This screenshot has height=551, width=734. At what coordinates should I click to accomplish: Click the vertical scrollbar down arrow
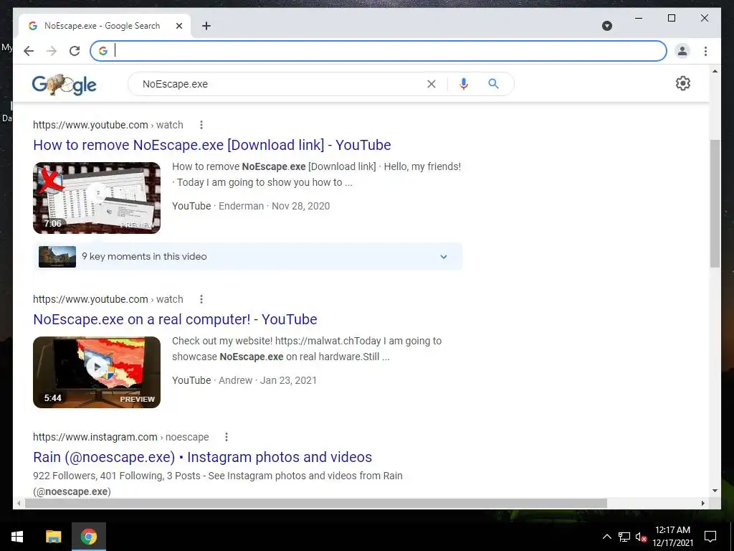pyautogui.click(x=715, y=491)
